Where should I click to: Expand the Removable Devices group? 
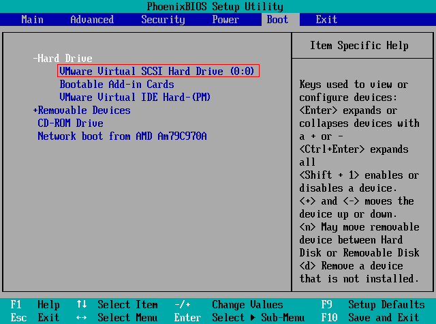pos(82,111)
